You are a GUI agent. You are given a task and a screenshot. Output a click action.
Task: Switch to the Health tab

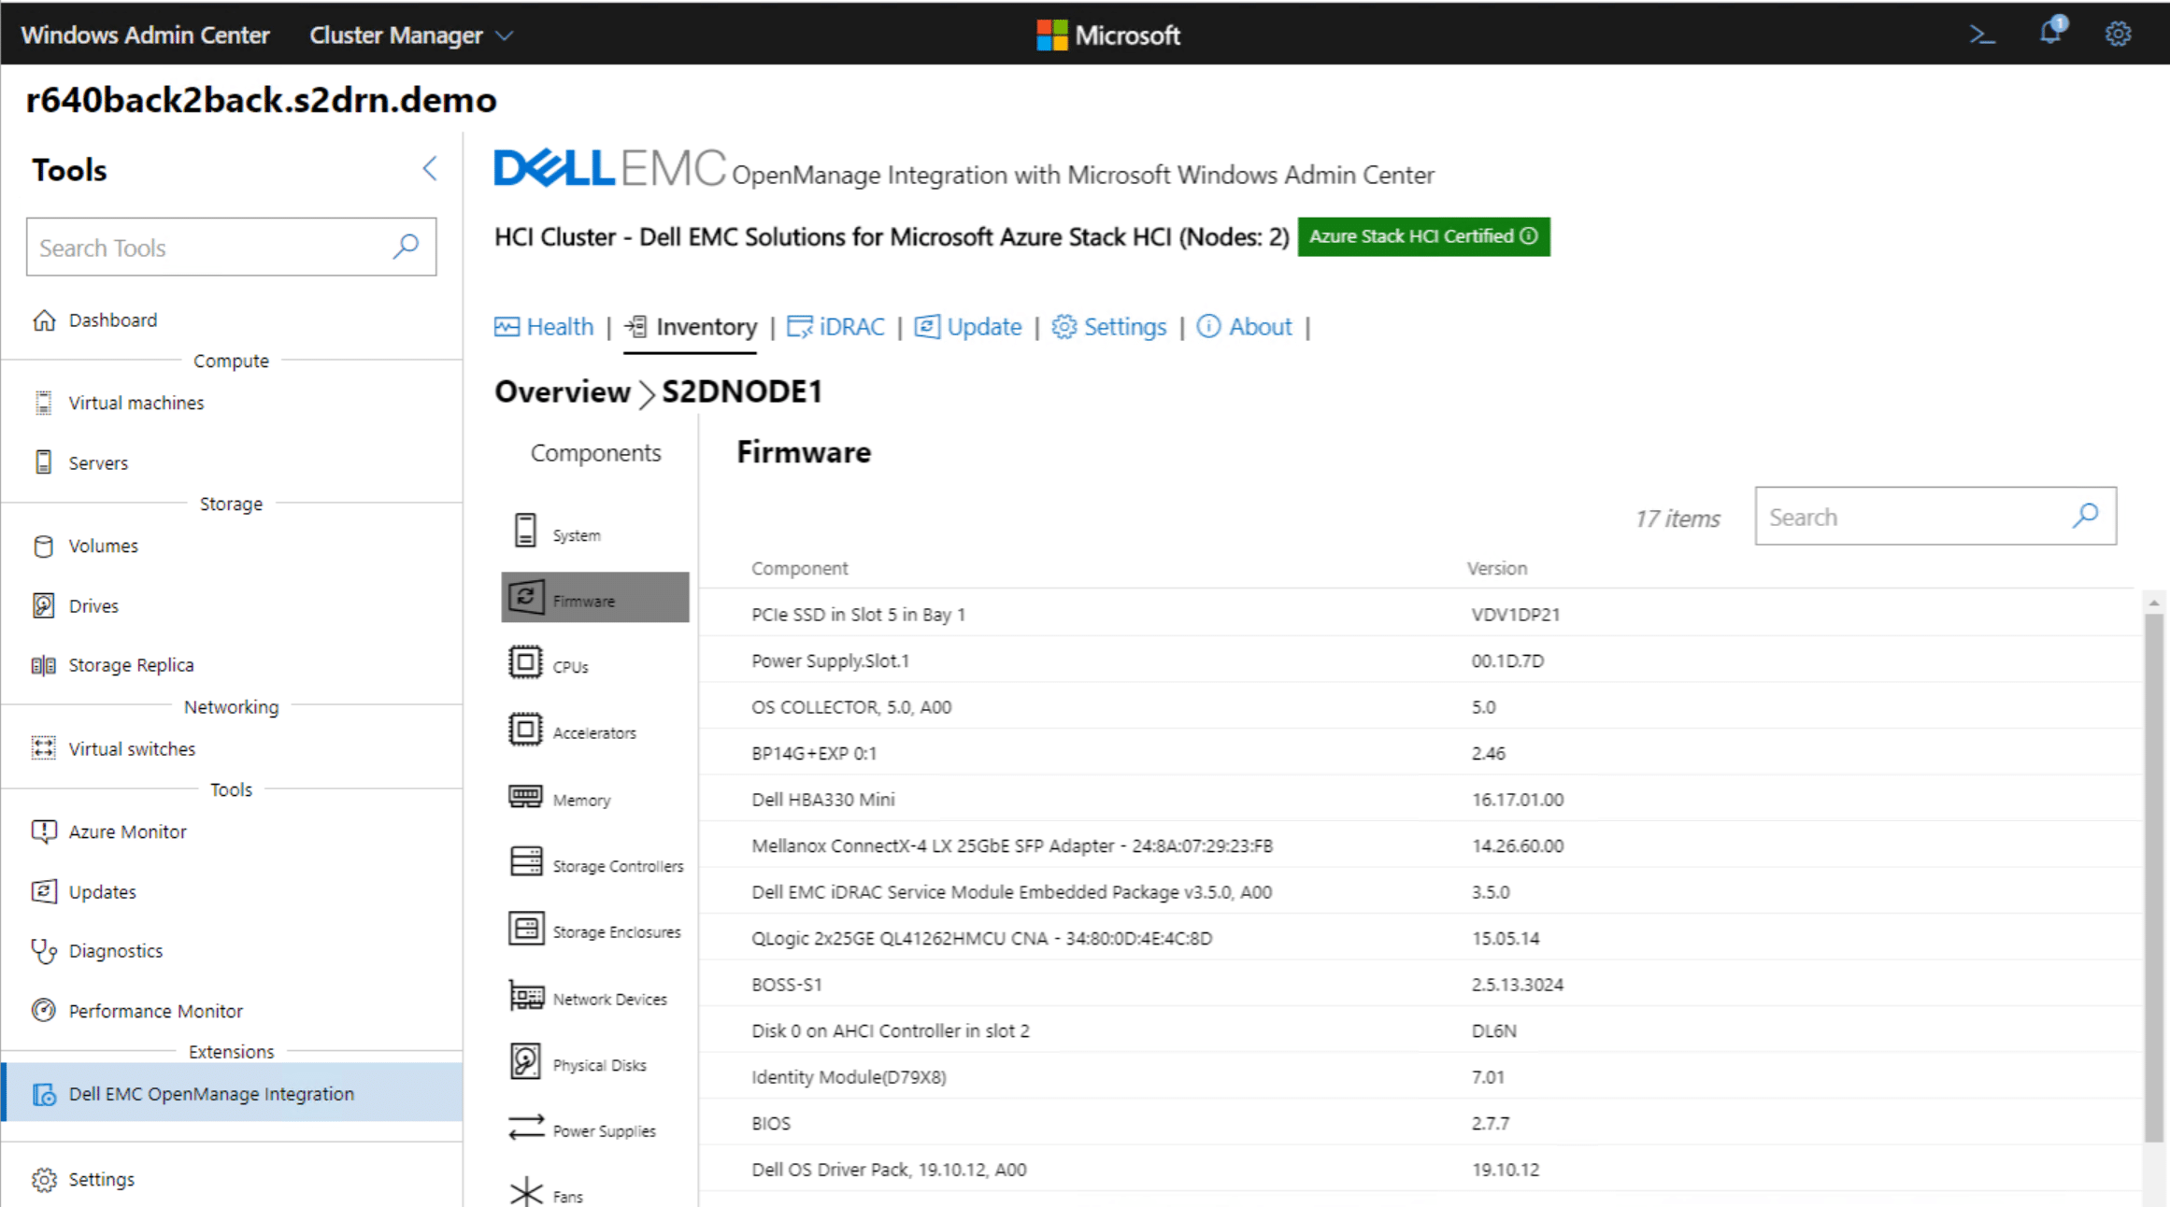(544, 327)
